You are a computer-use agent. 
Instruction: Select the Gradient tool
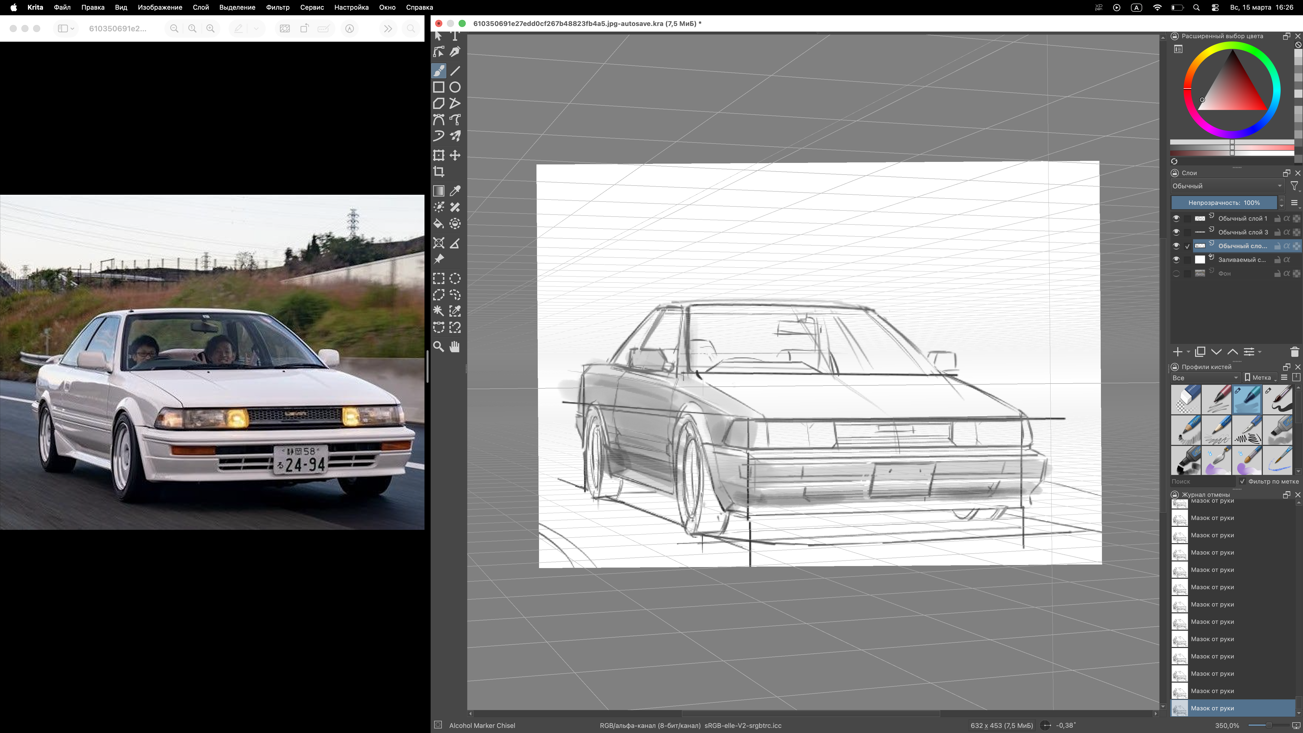click(438, 191)
